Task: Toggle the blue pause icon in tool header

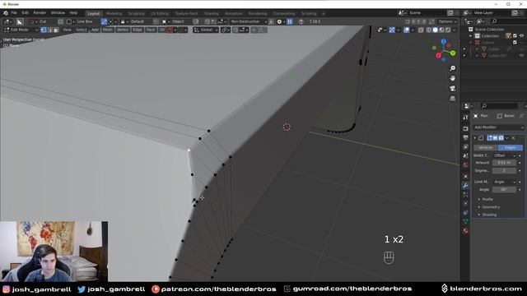Action: (x=290, y=21)
